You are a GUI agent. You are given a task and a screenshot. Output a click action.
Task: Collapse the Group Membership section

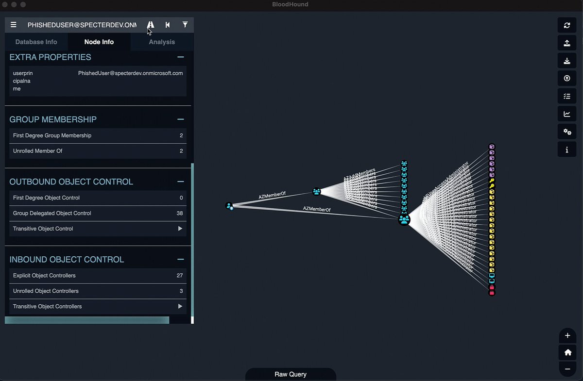pos(181,119)
